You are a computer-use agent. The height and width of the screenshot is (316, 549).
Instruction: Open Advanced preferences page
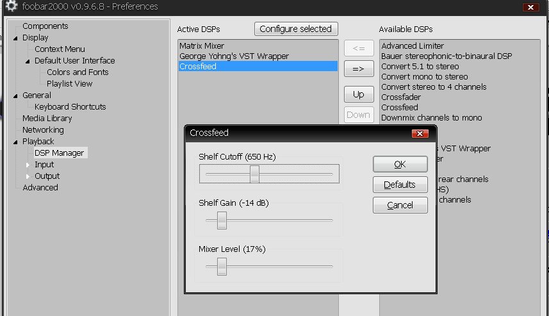point(40,188)
